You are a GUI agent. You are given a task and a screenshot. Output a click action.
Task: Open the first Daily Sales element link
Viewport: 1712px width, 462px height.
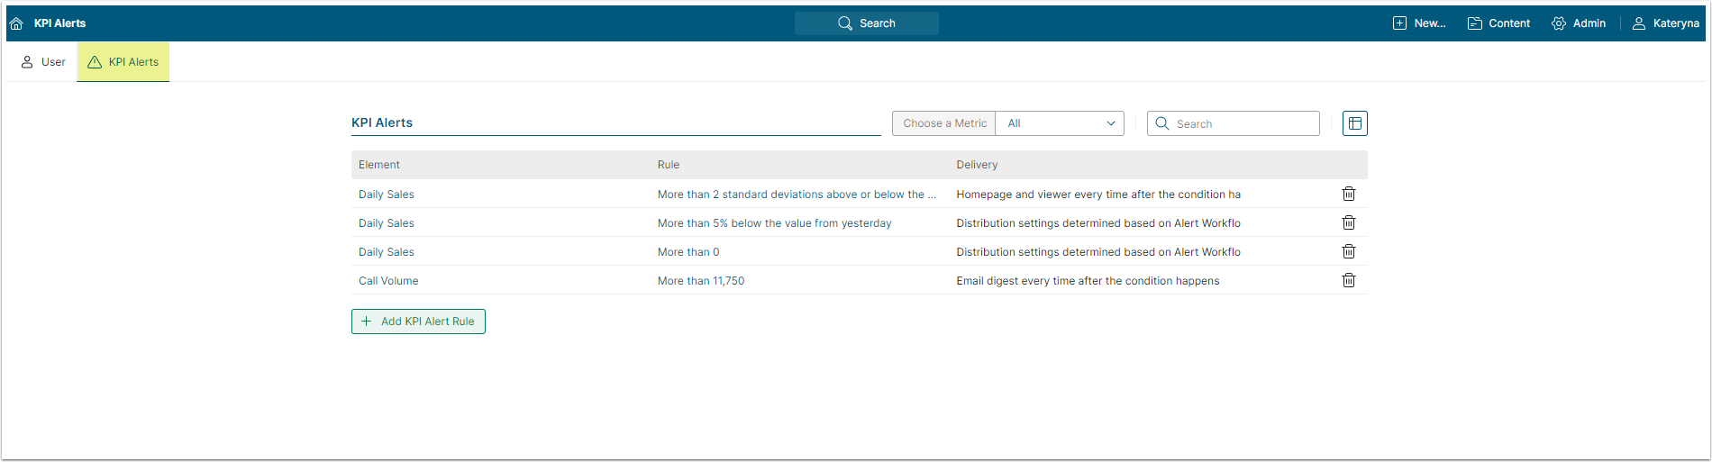pyautogui.click(x=387, y=195)
